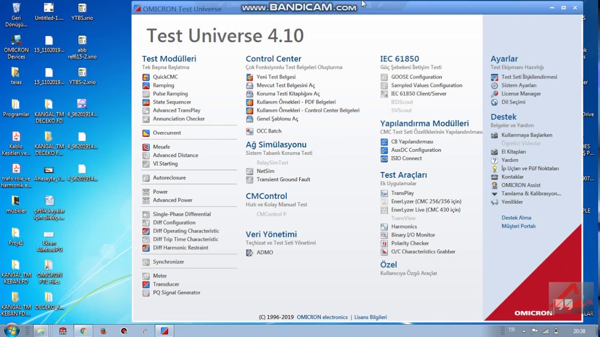Open the GOOSE Configuration icon

384,77
